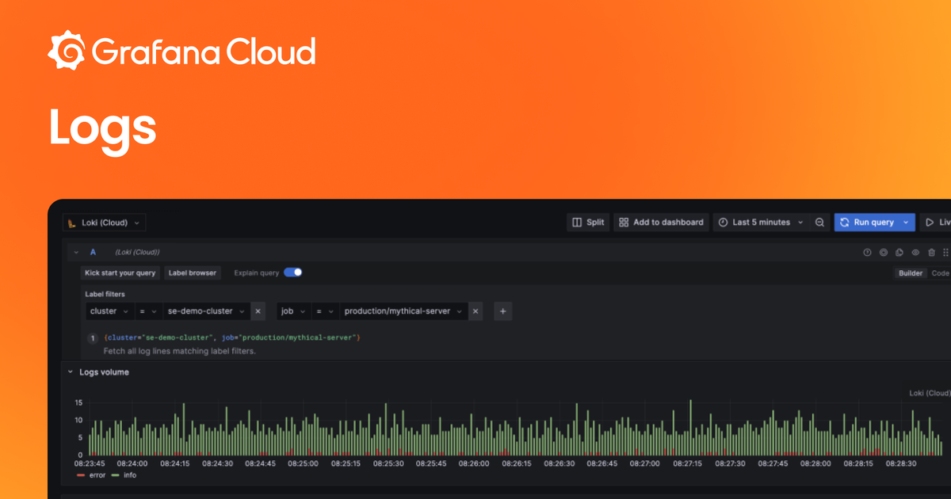The height and width of the screenshot is (499, 951).
Task: Click Kick start your query
Action: 120,272
